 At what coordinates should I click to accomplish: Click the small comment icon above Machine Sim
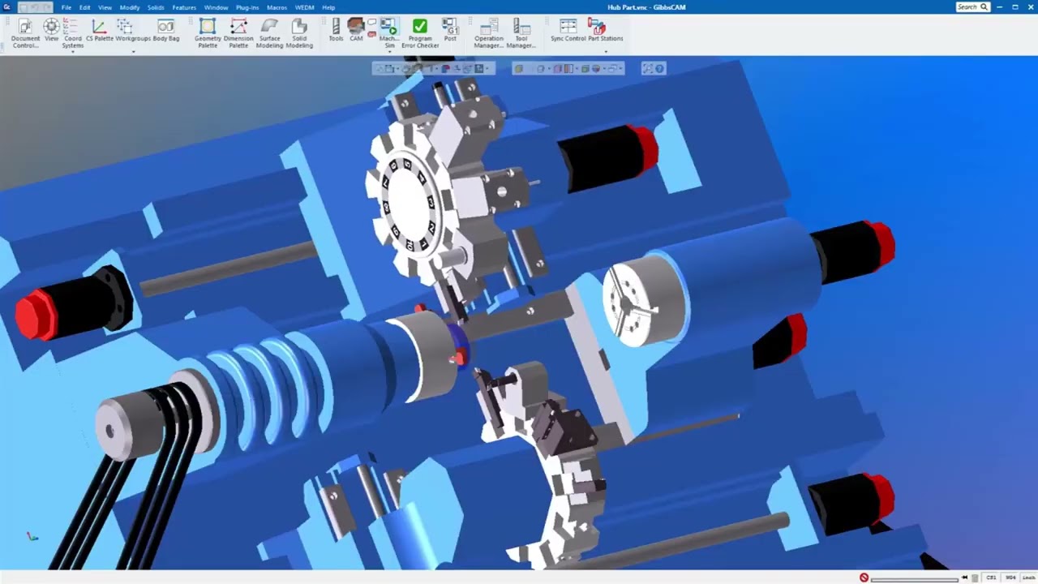coord(371,23)
